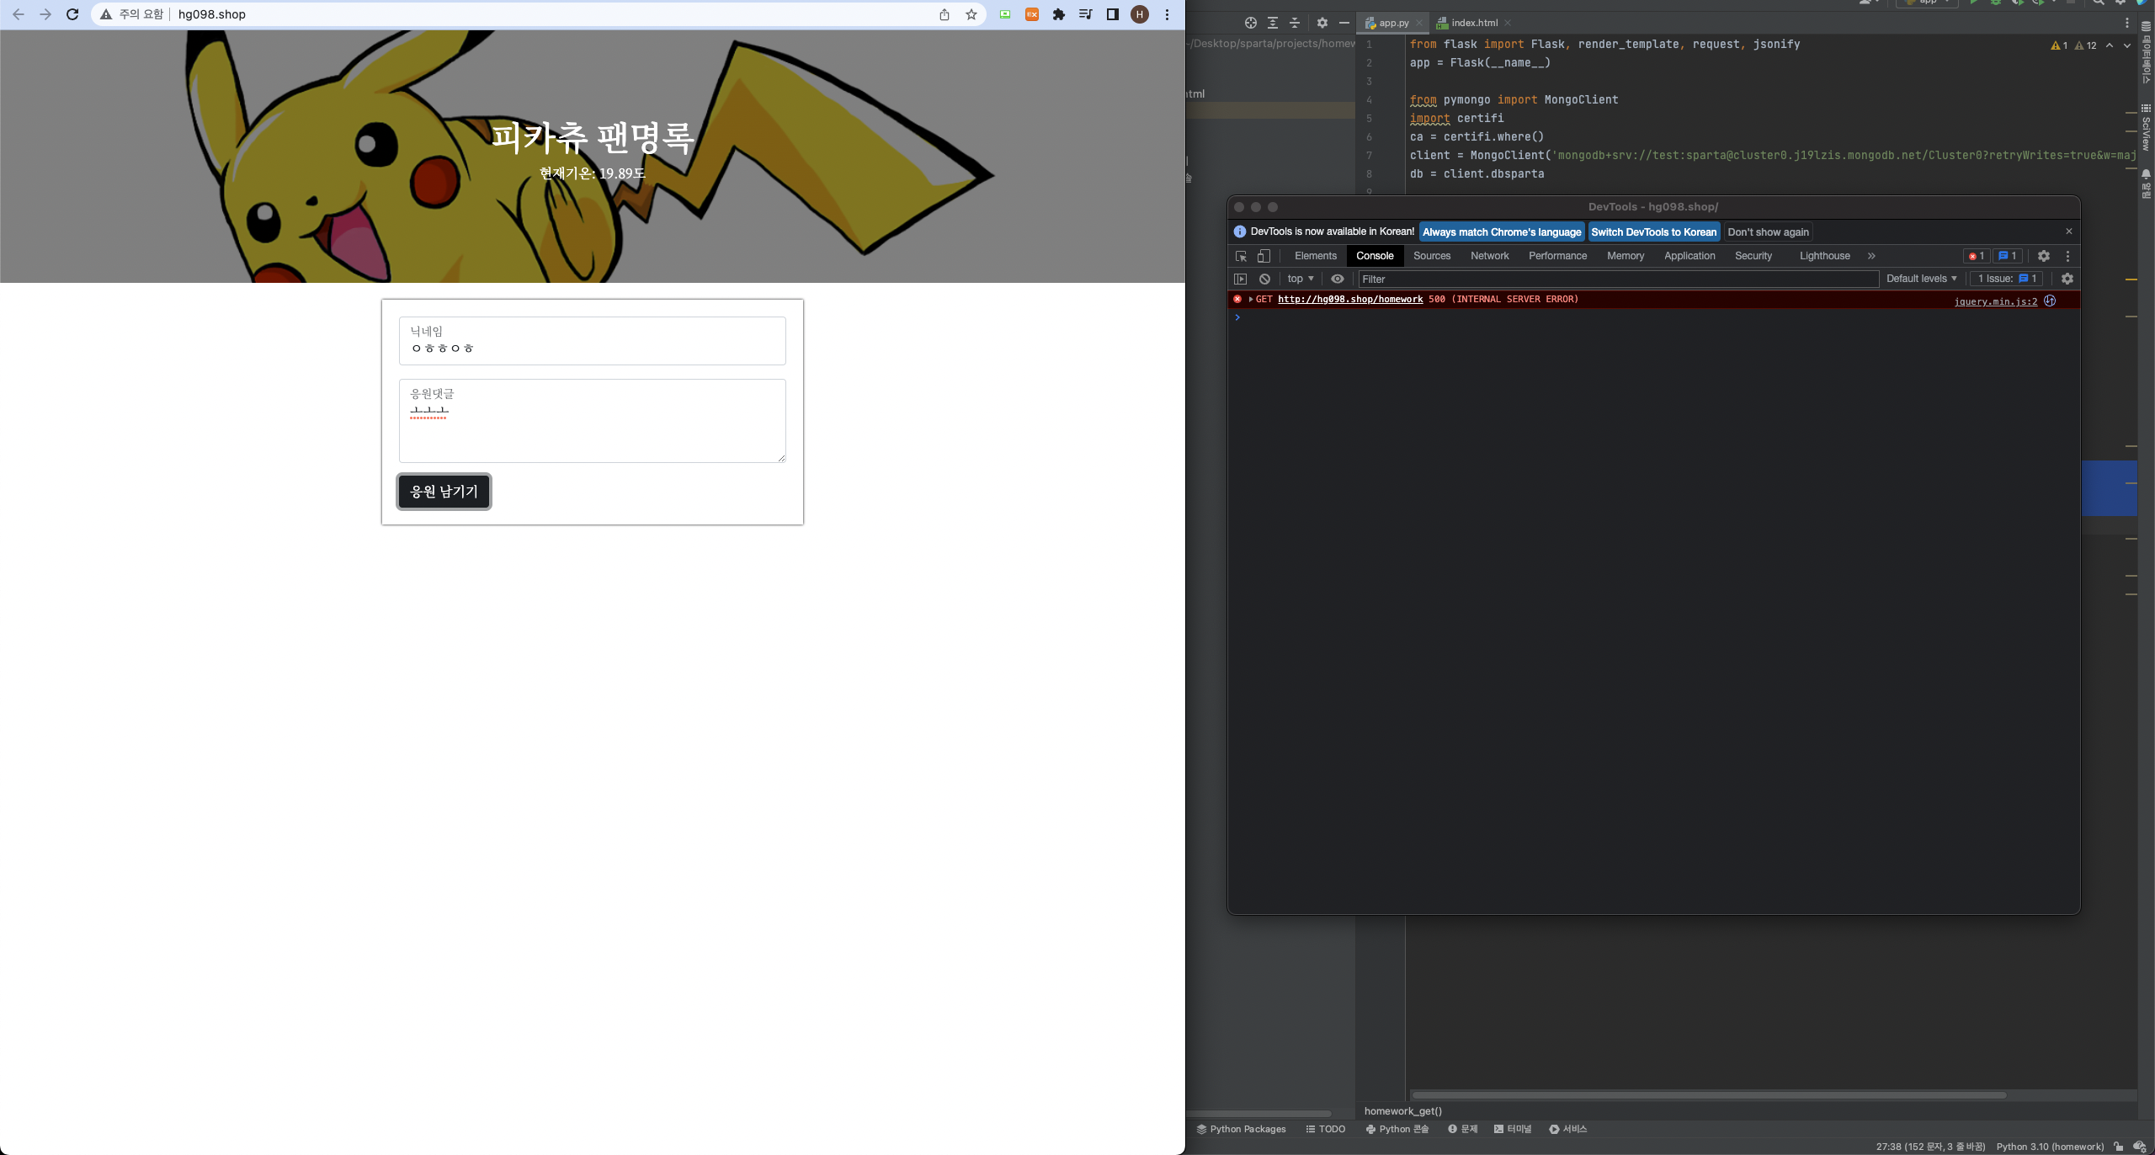
Task: Open the 서비스 services tool window
Action: (1568, 1129)
